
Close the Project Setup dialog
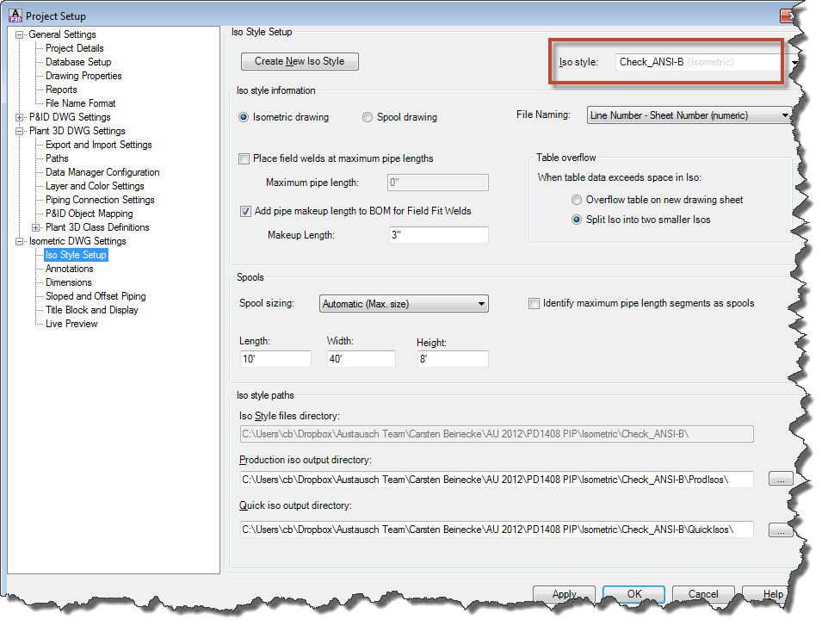tap(788, 15)
